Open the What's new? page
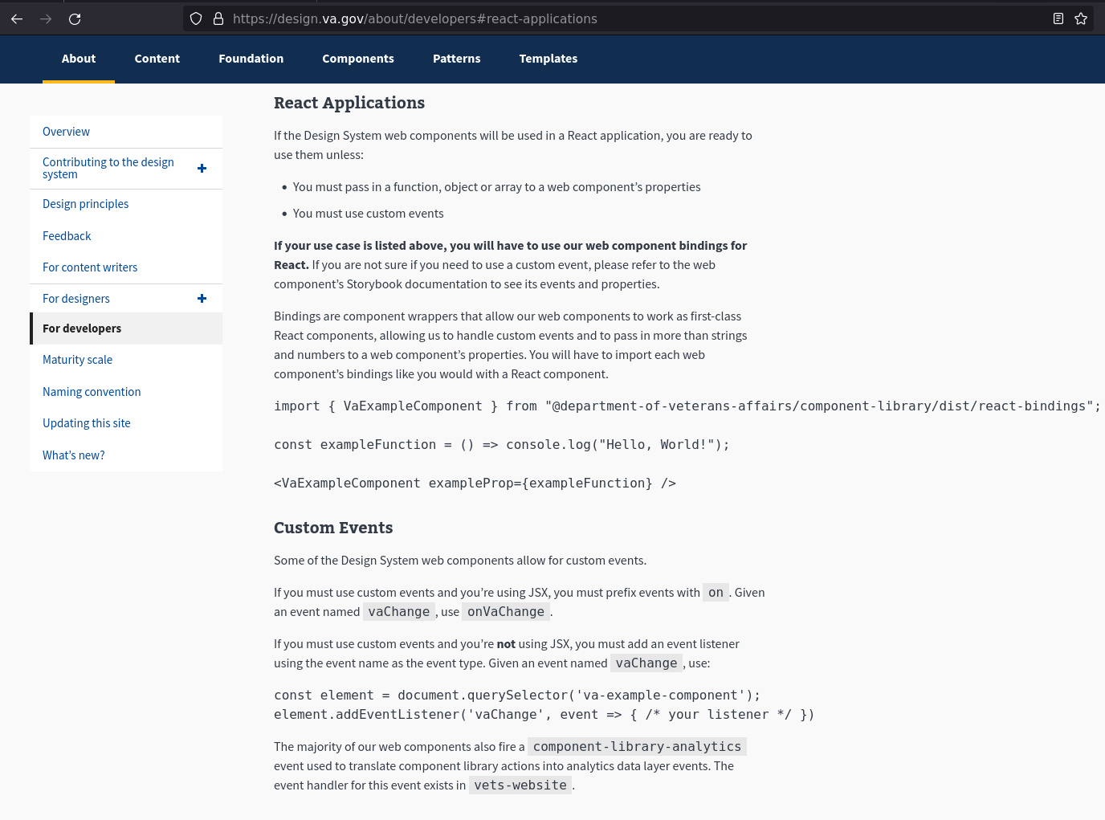The height and width of the screenshot is (820, 1105). 73,455
